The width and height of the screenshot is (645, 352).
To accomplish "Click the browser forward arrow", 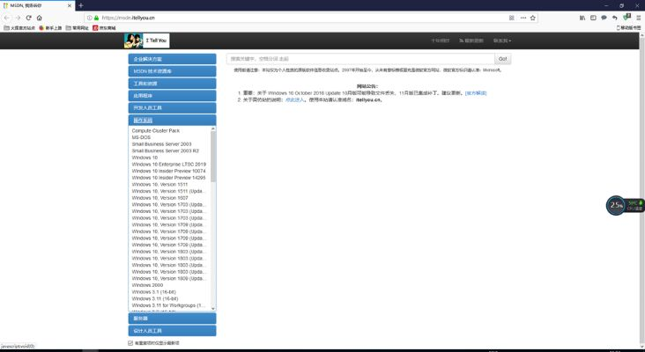I will (x=18, y=18).
